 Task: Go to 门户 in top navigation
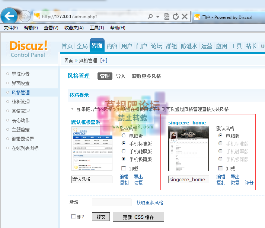[x=142, y=46]
